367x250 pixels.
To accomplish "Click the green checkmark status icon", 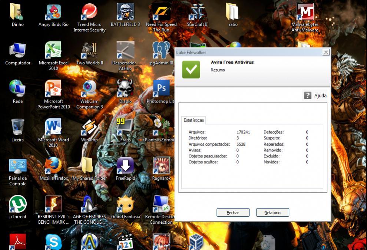I will click(x=191, y=70).
